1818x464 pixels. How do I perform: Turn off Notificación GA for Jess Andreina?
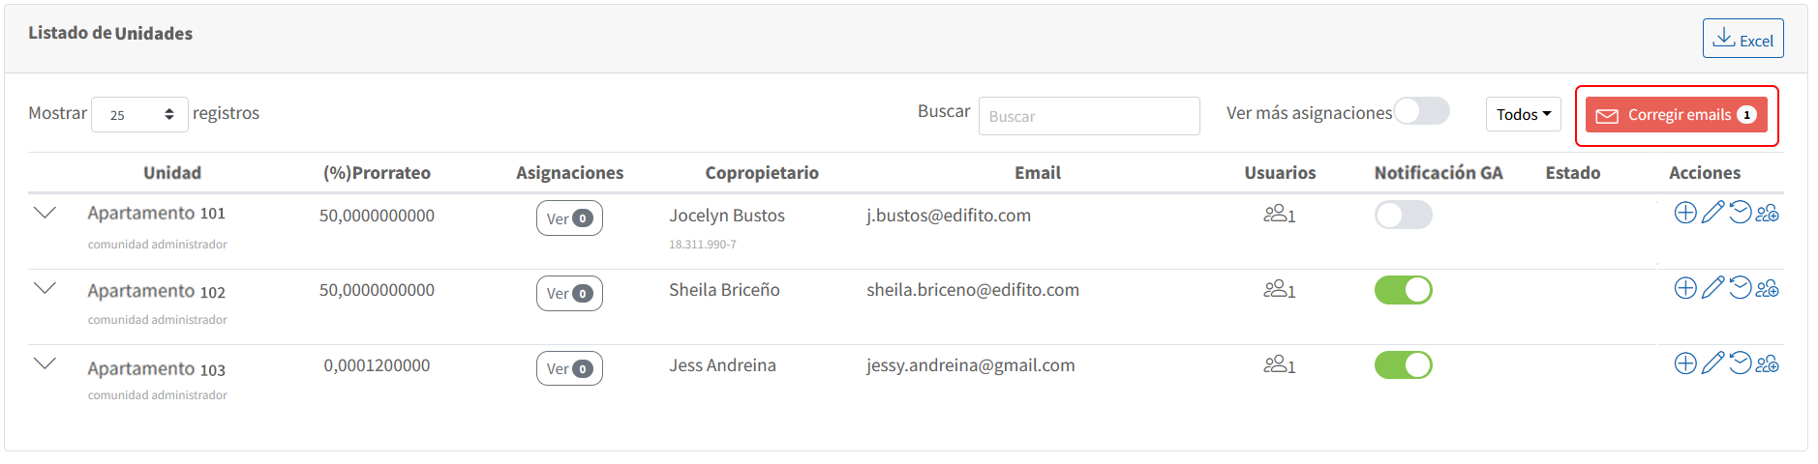click(x=1403, y=365)
